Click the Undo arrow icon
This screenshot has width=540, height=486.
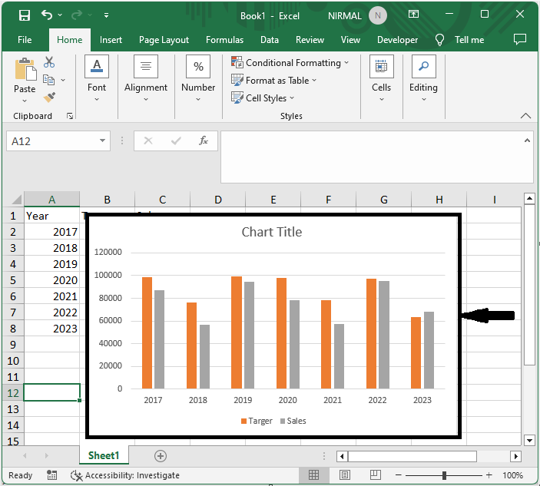(48, 15)
